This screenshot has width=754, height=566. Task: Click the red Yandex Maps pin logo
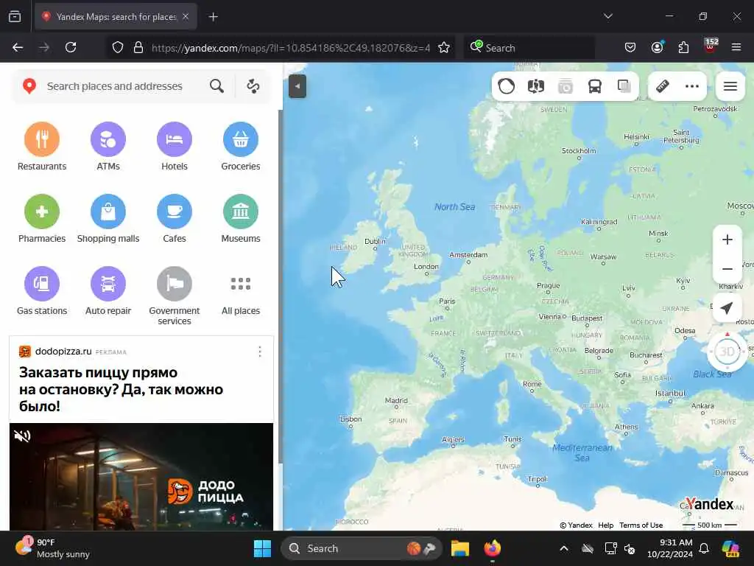pos(29,86)
